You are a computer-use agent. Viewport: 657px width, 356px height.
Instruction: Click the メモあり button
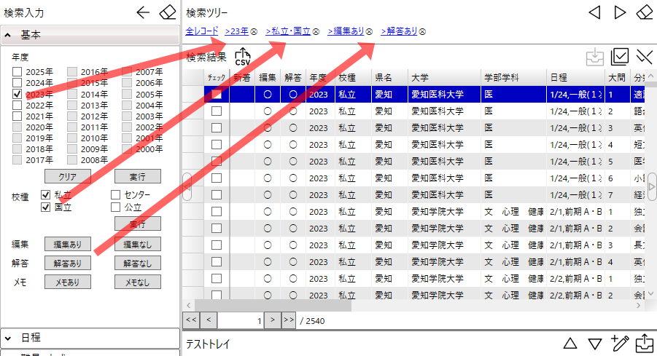(x=68, y=282)
